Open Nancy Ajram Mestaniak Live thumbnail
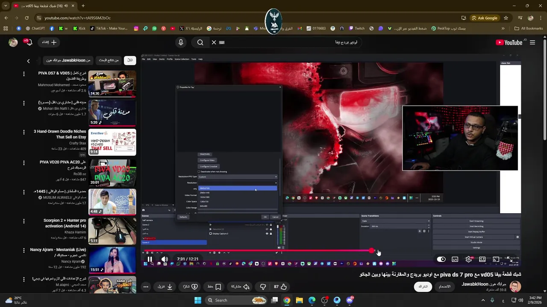 [x=112, y=260]
